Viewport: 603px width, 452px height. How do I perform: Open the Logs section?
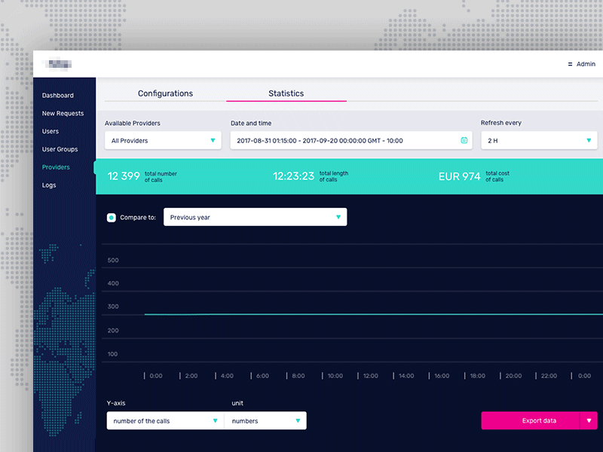pyautogui.click(x=48, y=185)
